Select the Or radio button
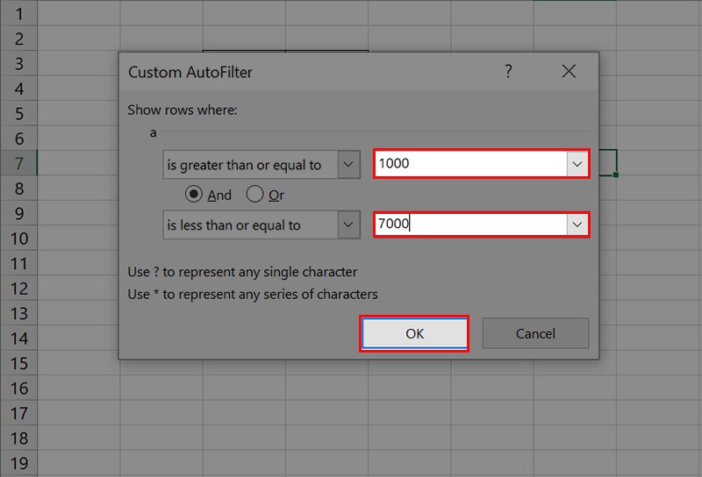 (254, 194)
